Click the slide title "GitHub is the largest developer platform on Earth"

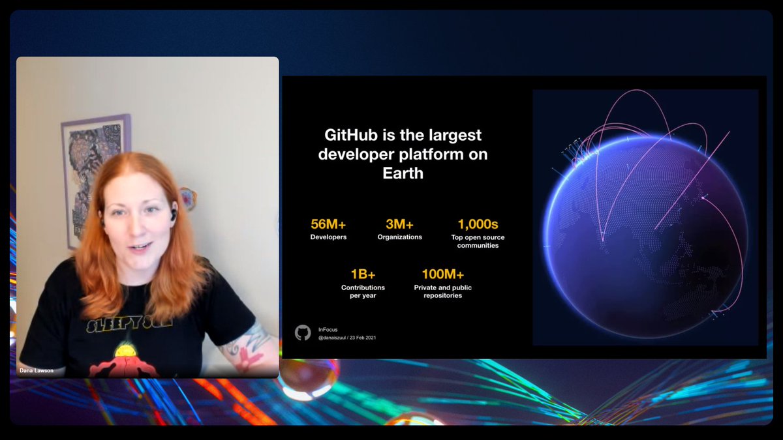403,154
